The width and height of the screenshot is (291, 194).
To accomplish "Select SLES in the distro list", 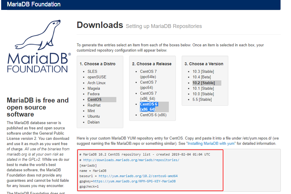I will pos(92,71).
